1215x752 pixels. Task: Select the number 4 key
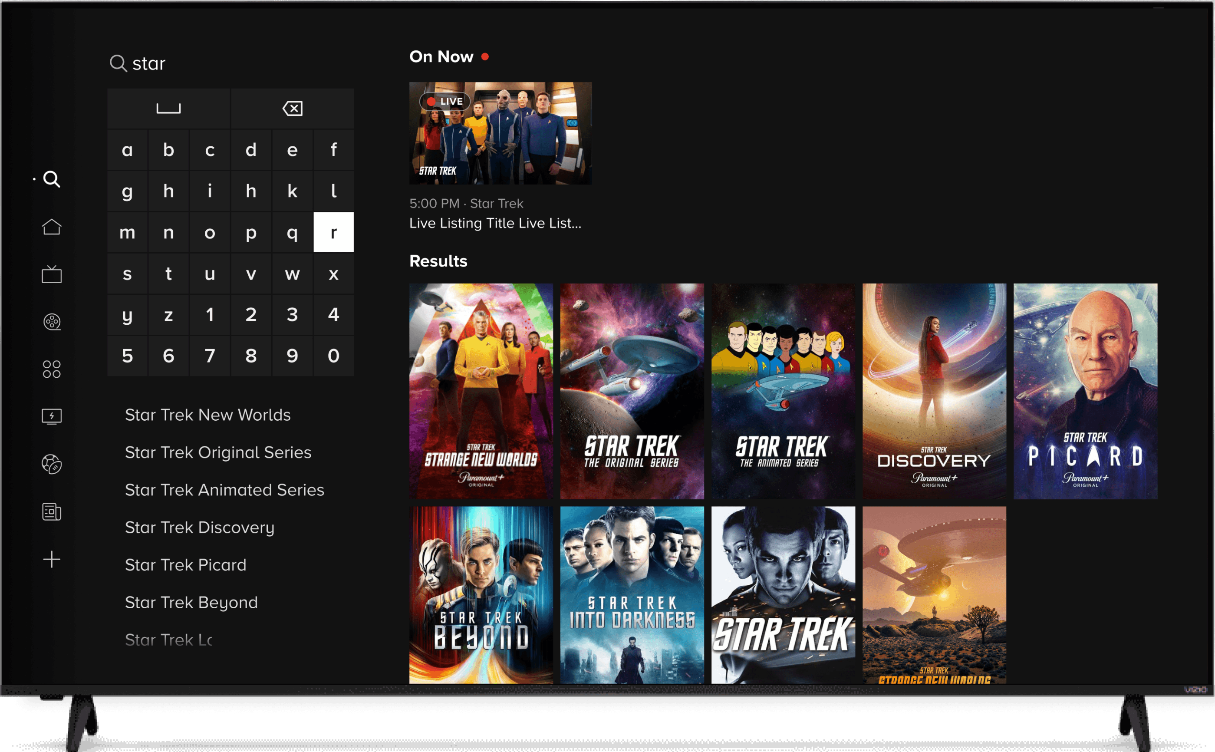coord(333,315)
